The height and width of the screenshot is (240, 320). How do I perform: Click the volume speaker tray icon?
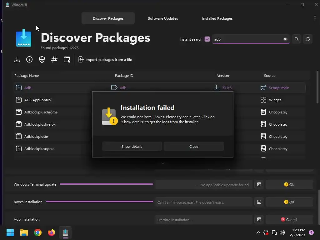point(282,232)
